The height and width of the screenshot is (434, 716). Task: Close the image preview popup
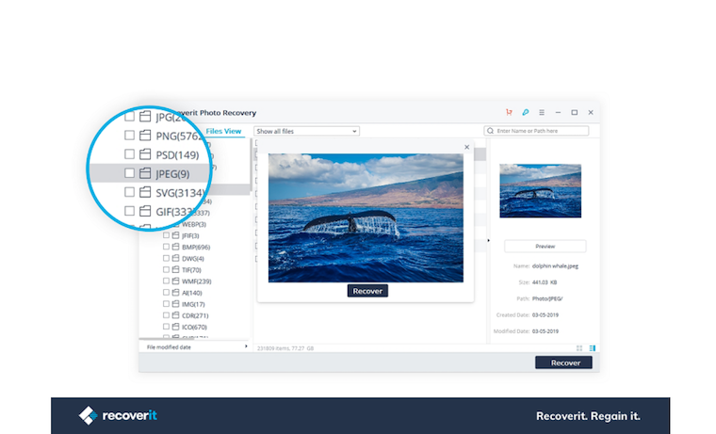[466, 147]
